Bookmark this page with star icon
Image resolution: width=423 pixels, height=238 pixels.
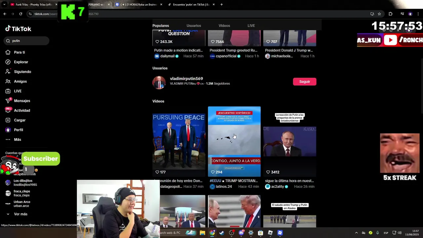379,14
